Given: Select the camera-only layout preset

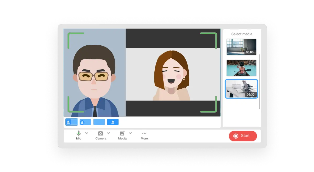Looking at the screenshot, I should [113, 122].
